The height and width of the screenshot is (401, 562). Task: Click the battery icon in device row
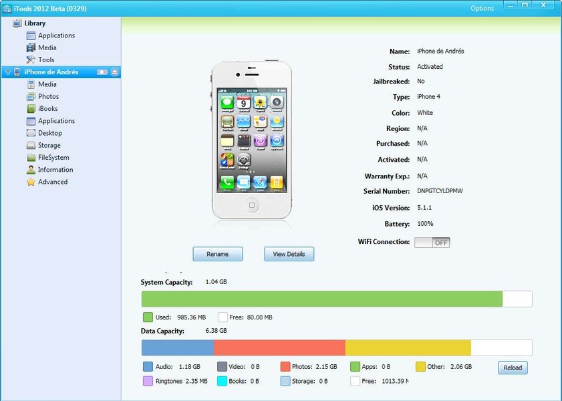tap(103, 72)
